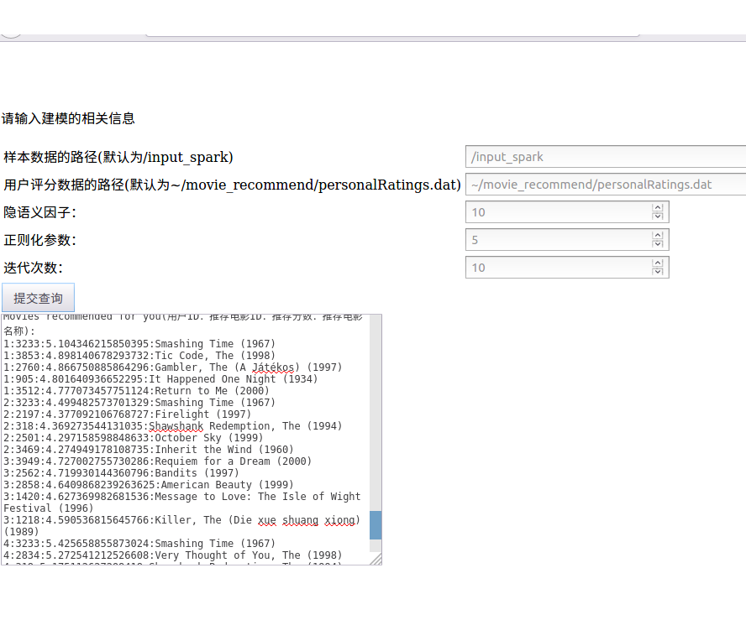Click the label 样本数据的路径(默认为/input_spark)

118,157
